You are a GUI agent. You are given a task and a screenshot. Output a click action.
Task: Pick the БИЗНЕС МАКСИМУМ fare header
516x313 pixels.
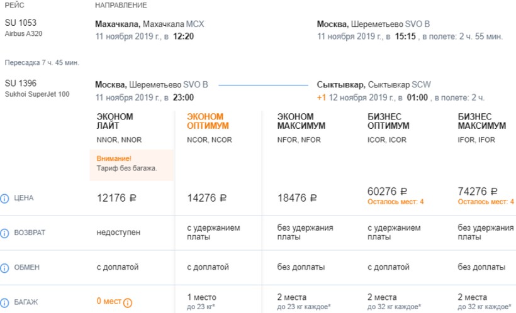pyautogui.click(x=482, y=121)
